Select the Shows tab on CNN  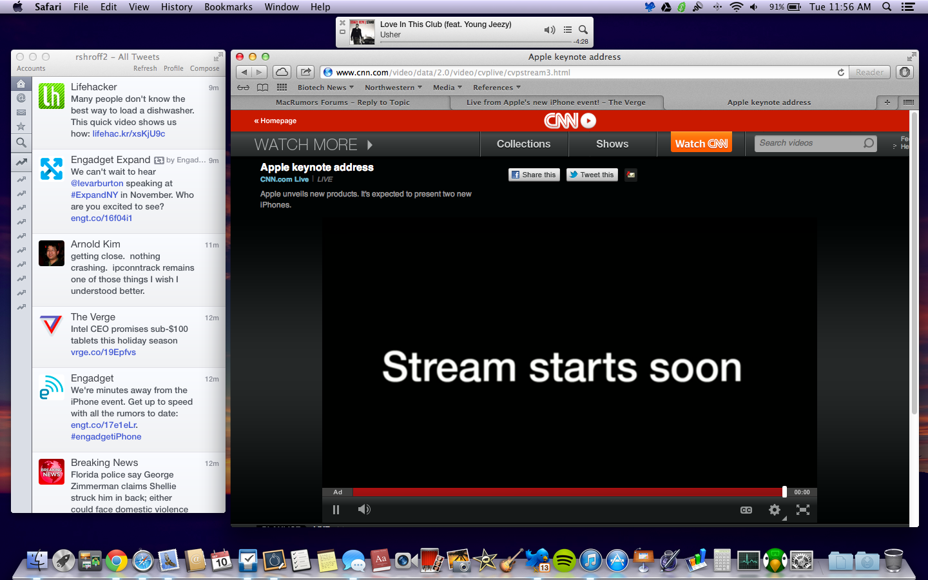point(612,144)
